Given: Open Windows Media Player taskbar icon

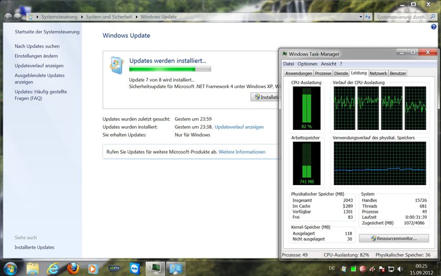Looking at the screenshot, I should [93, 269].
